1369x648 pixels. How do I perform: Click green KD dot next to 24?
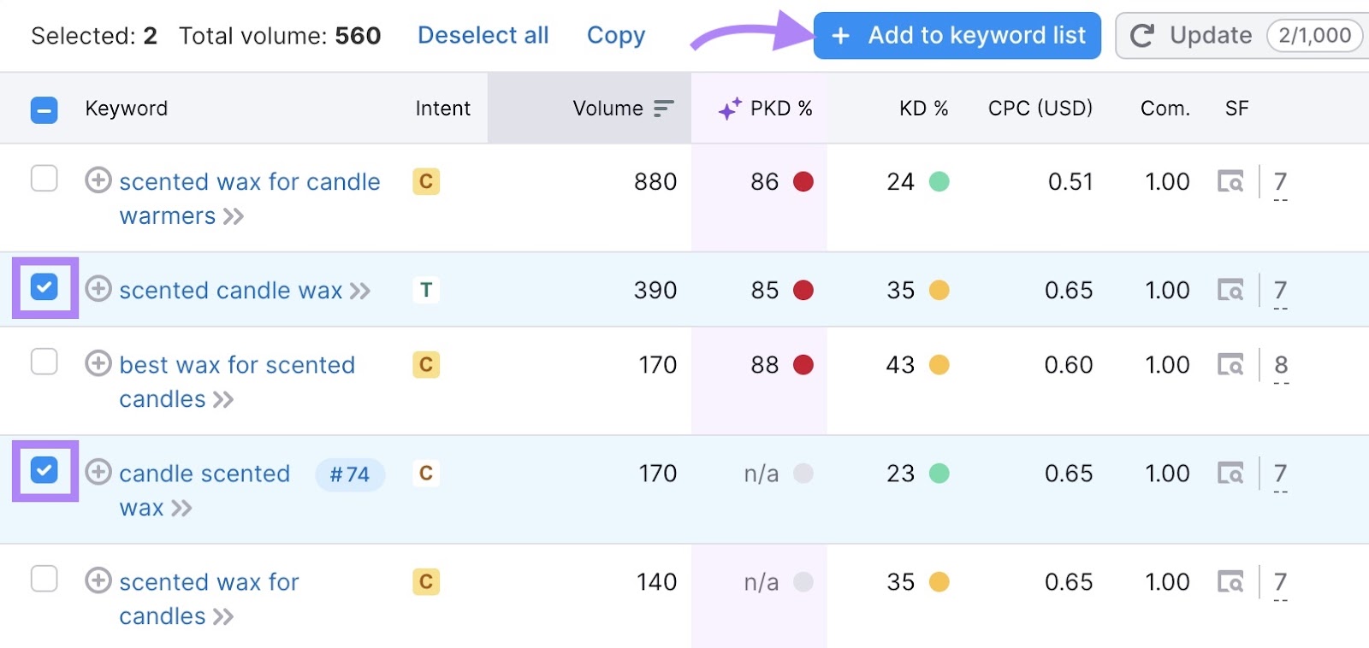(x=939, y=181)
